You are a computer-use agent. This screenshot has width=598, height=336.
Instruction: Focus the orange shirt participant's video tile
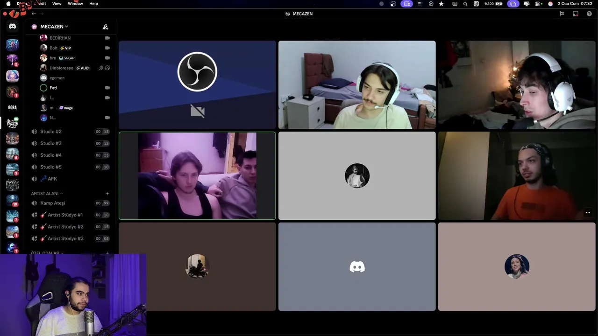tap(517, 175)
